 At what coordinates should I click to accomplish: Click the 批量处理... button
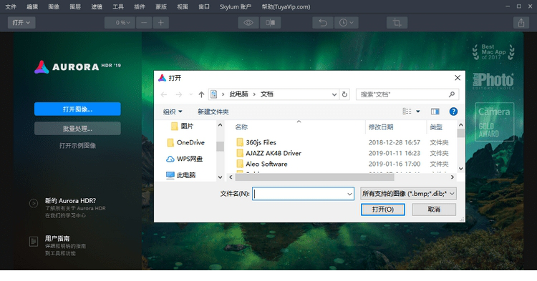coord(77,129)
